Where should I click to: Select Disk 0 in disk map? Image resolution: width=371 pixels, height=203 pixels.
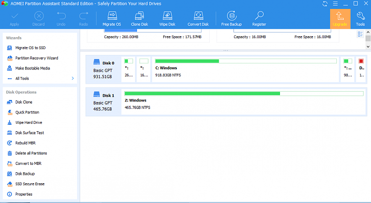pyautogui.click(x=104, y=69)
